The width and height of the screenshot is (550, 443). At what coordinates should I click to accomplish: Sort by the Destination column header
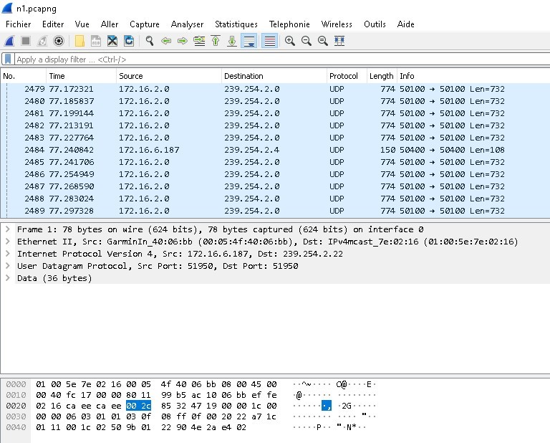(x=274, y=76)
